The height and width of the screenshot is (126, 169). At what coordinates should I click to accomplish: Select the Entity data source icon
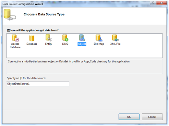(49, 38)
